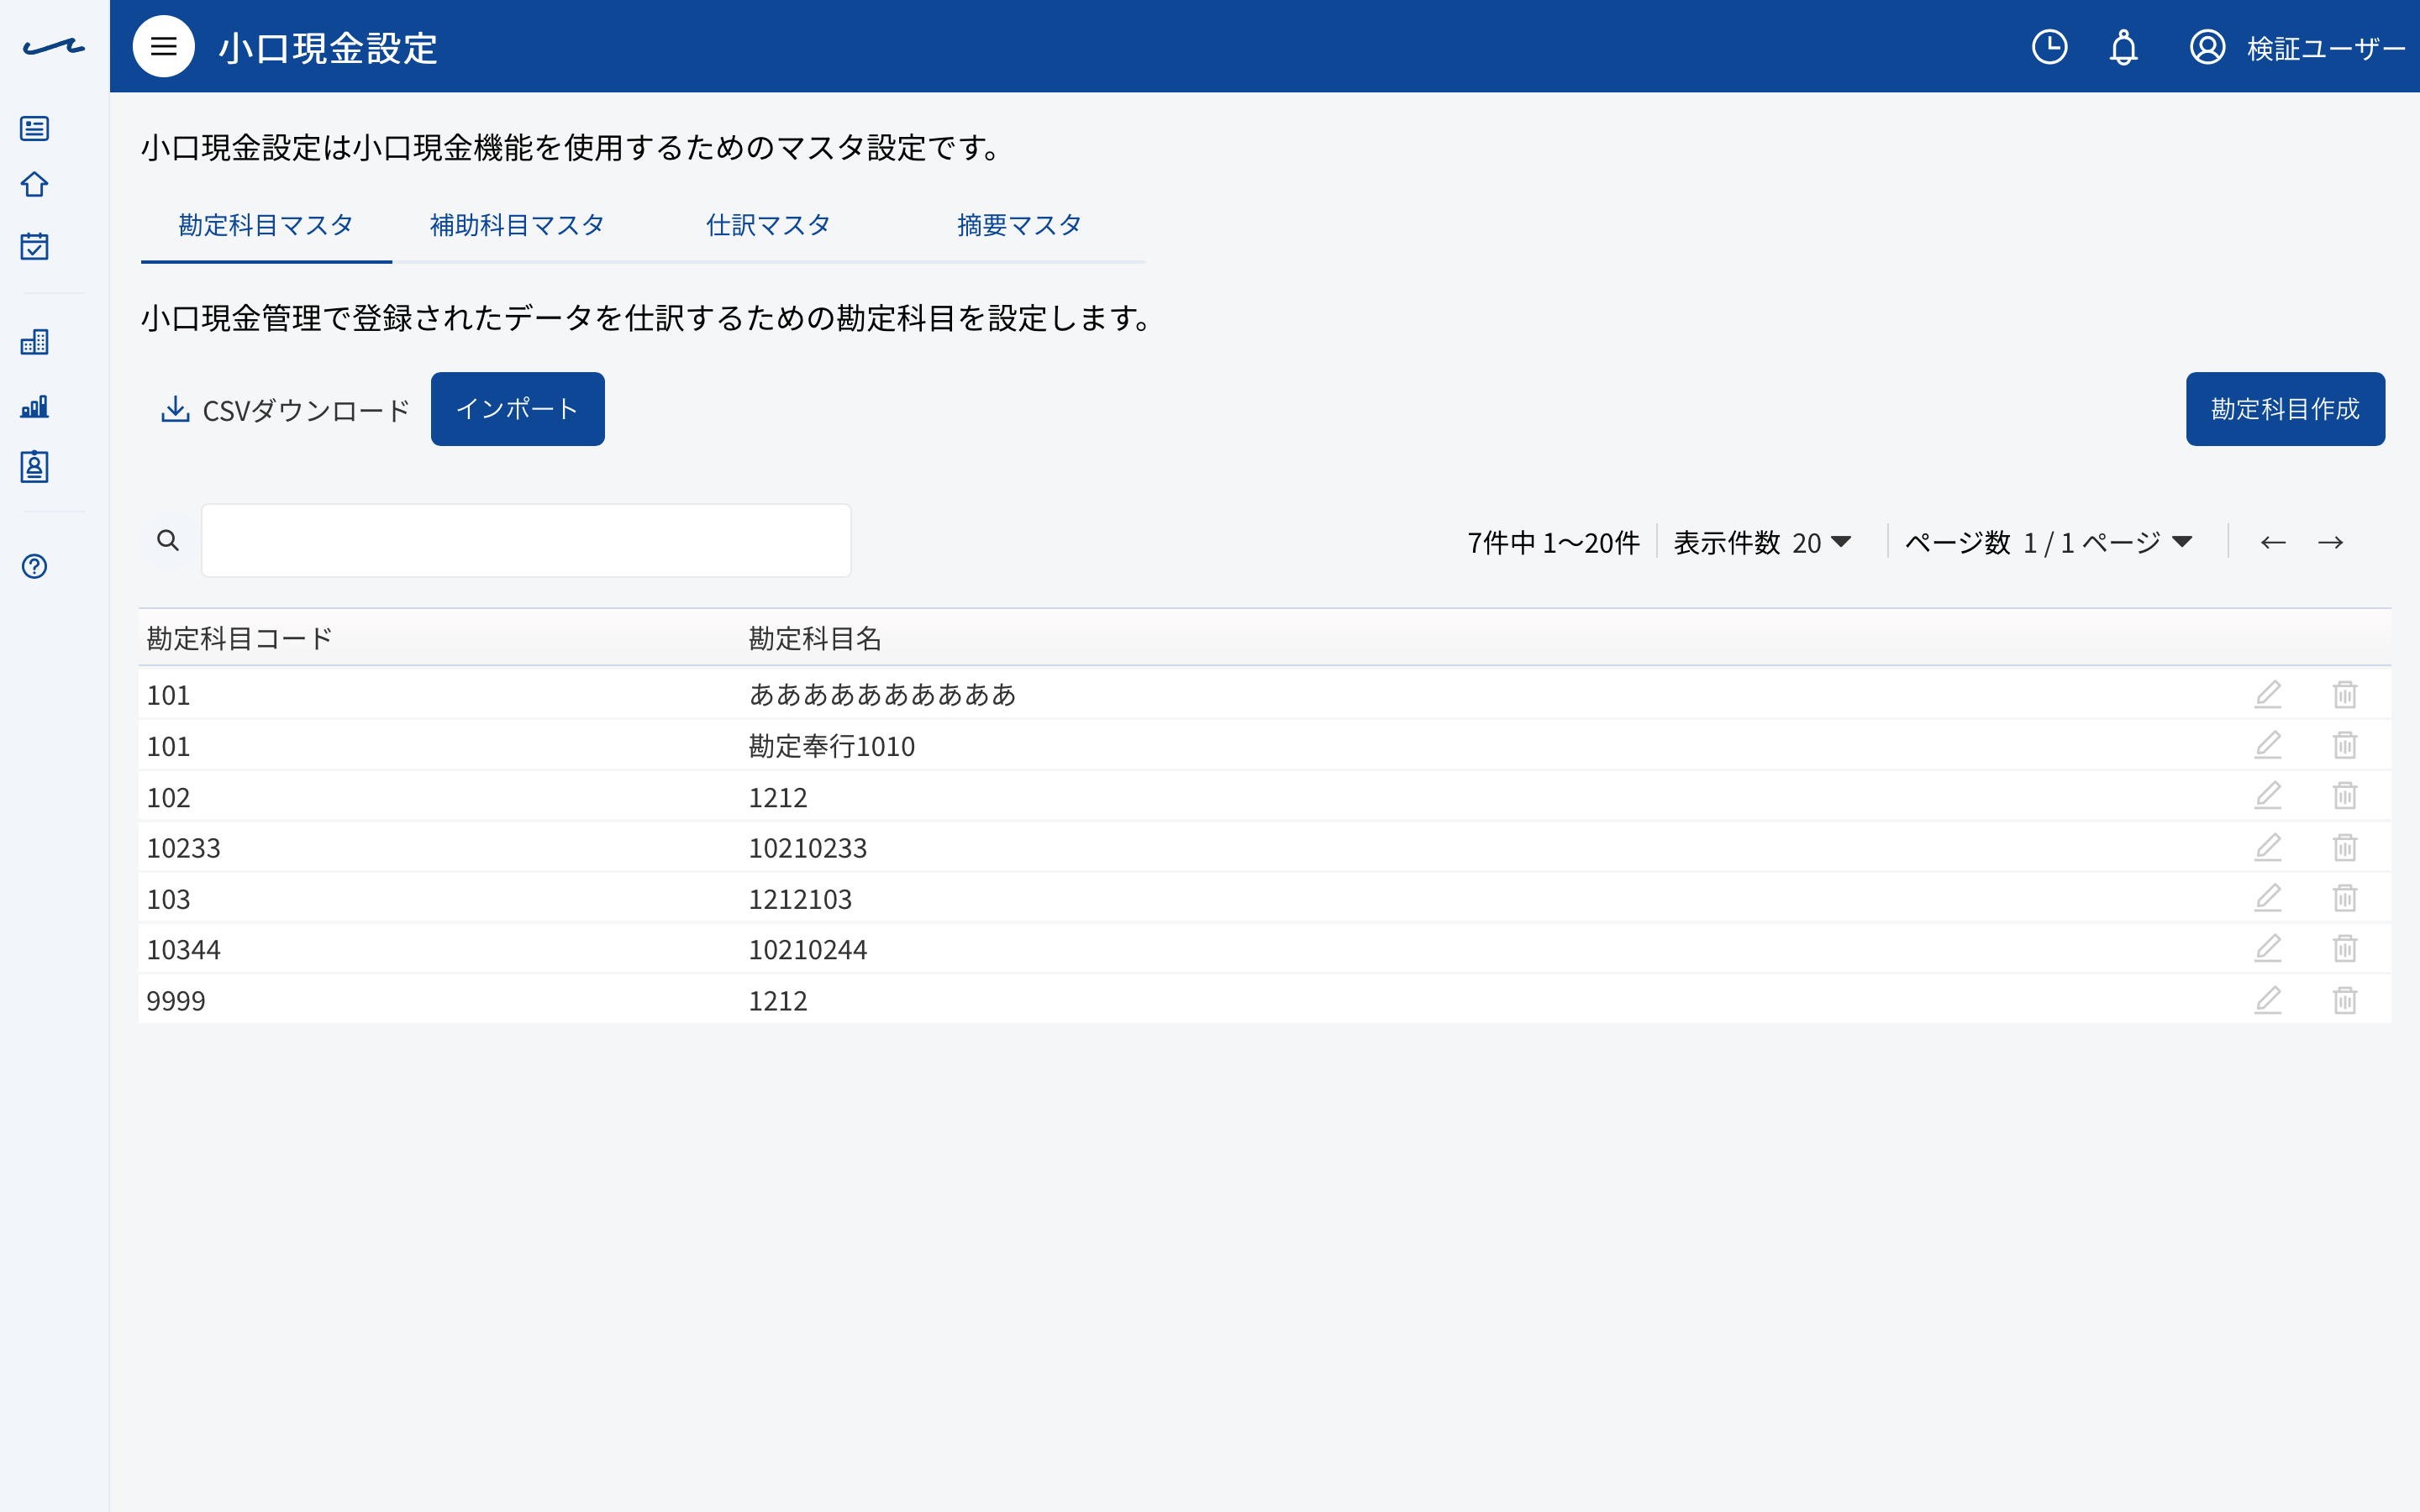The height and width of the screenshot is (1512, 2420).
Task: Delete row with code 103
Action: pos(2345,898)
